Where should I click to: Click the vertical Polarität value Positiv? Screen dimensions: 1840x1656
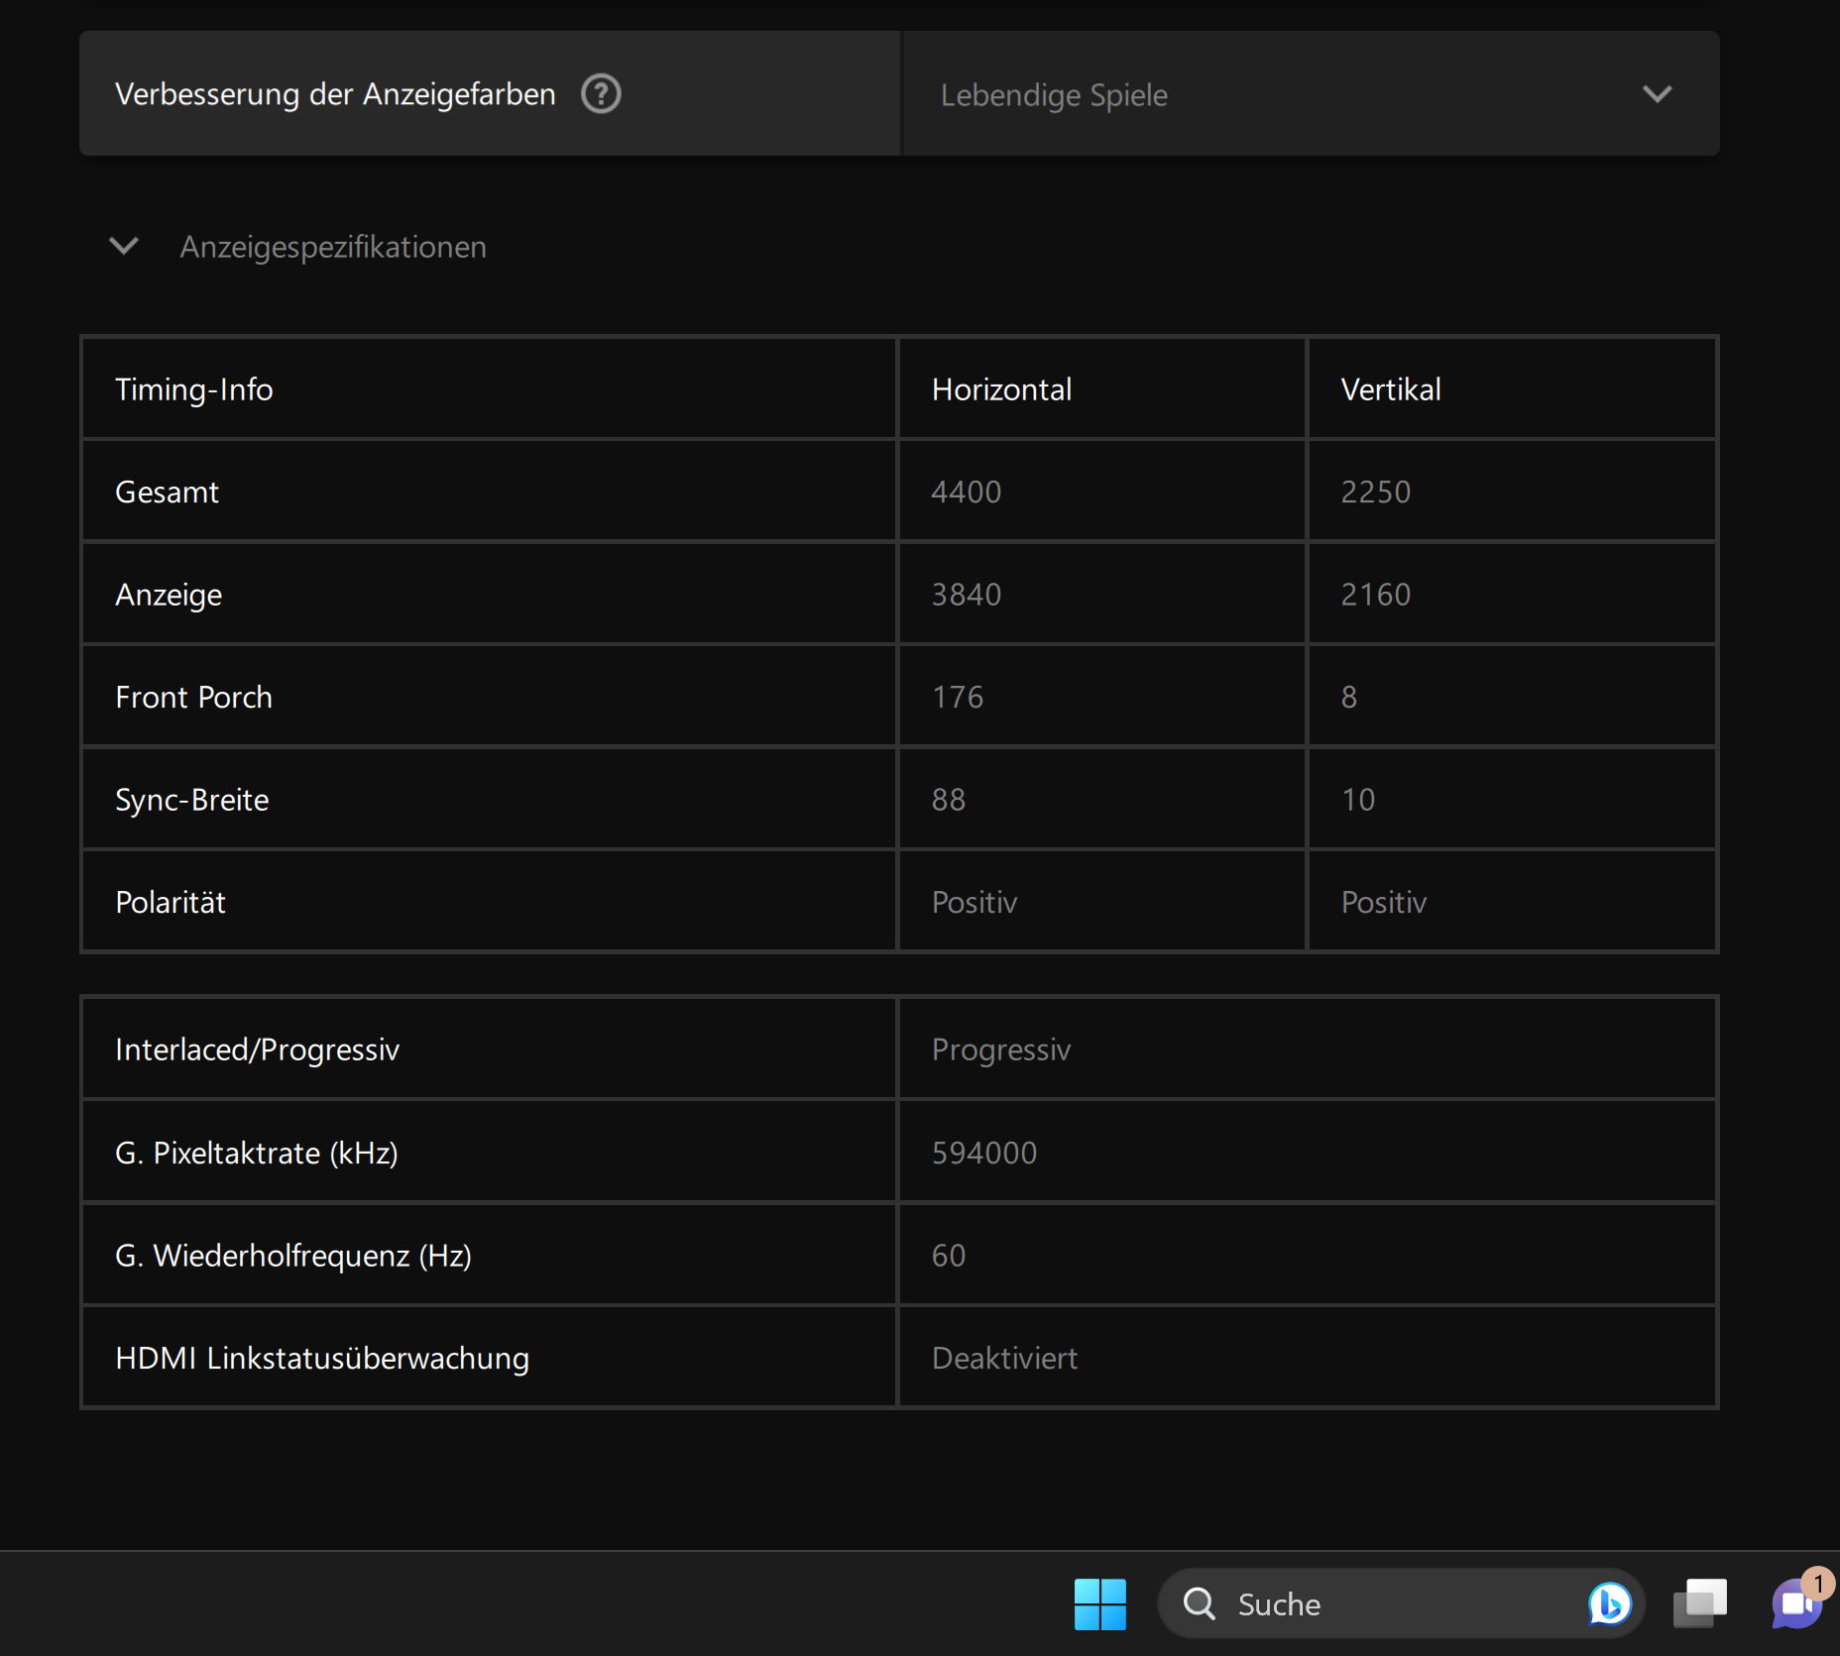1384,902
